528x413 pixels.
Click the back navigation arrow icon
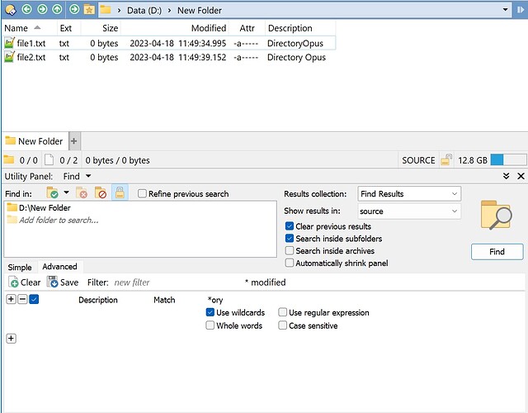pos(27,9)
